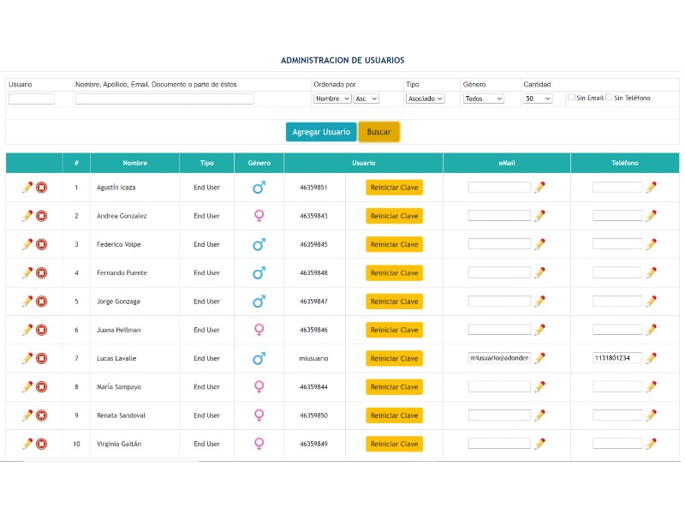Screen dimensions: 685x514
Task: Click male gender icon for Fernando Puente
Action: click(x=259, y=272)
